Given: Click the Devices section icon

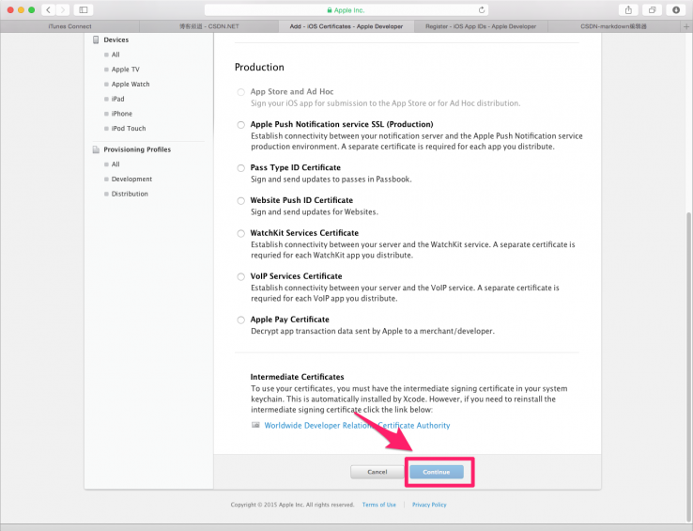Looking at the screenshot, I should coord(96,39).
